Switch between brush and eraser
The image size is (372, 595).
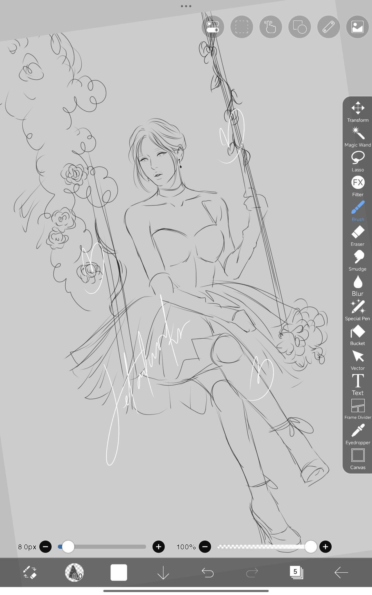click(x=30, y=572)
